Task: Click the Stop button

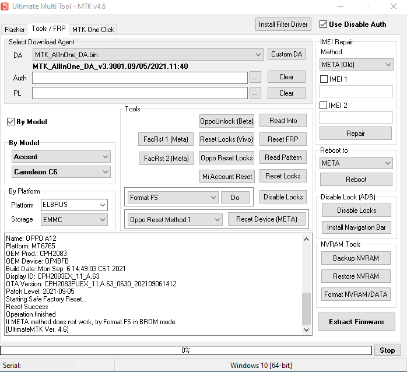Action: pos(387,350)
